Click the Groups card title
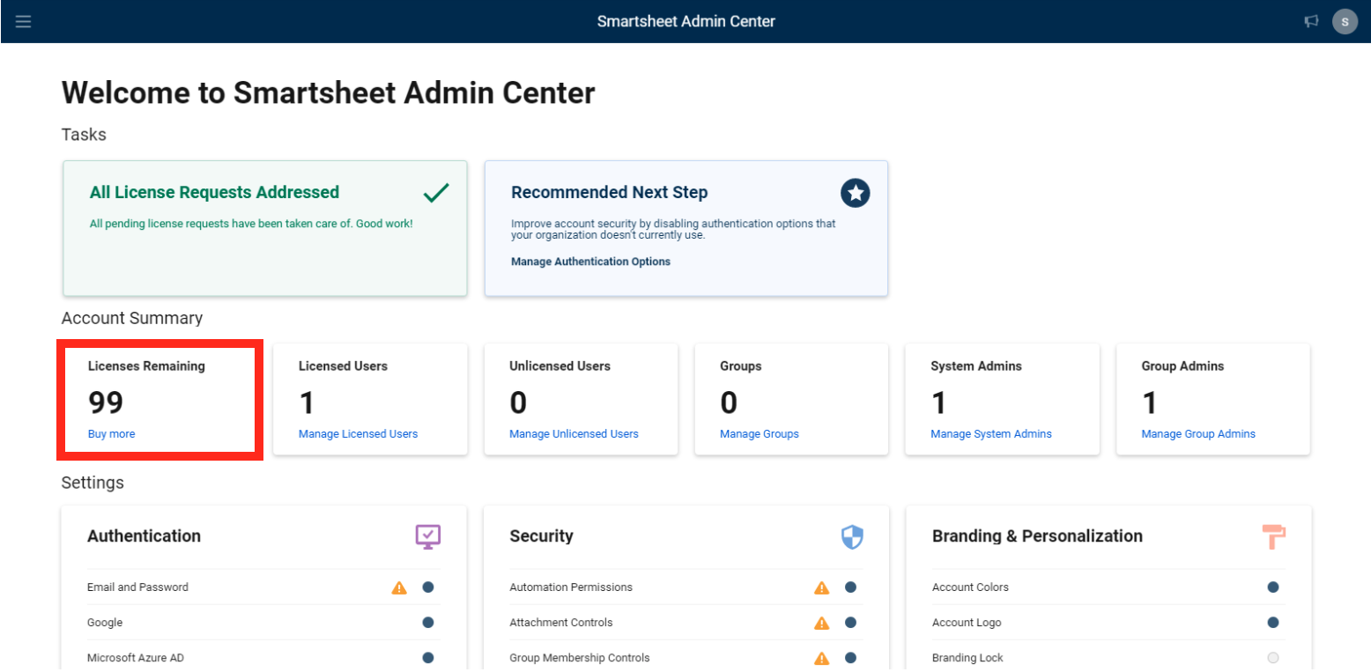Image resolution: width=1371 pixels, height=672 pixels. (x=741, y=366)
